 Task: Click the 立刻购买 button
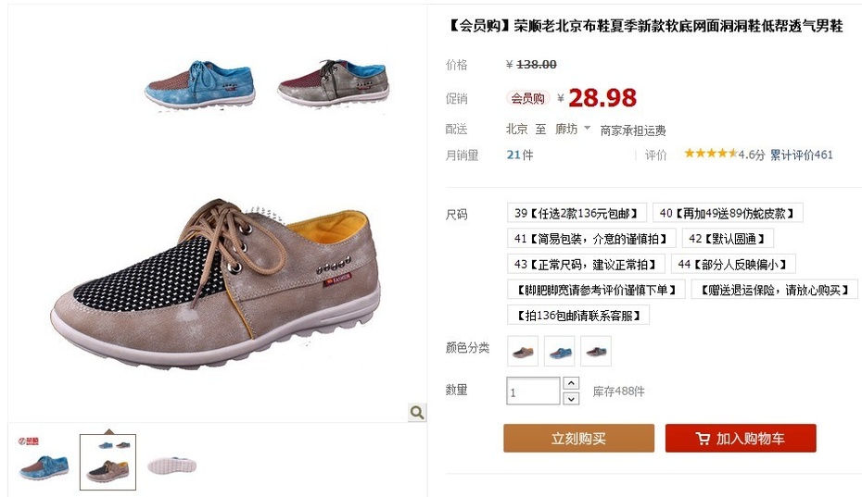tap(579, 439)
